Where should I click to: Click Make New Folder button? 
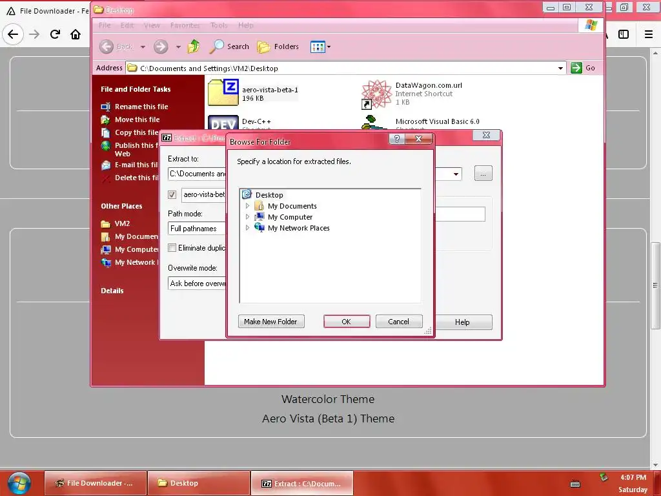pyautogui.click(x=271, y=322)
